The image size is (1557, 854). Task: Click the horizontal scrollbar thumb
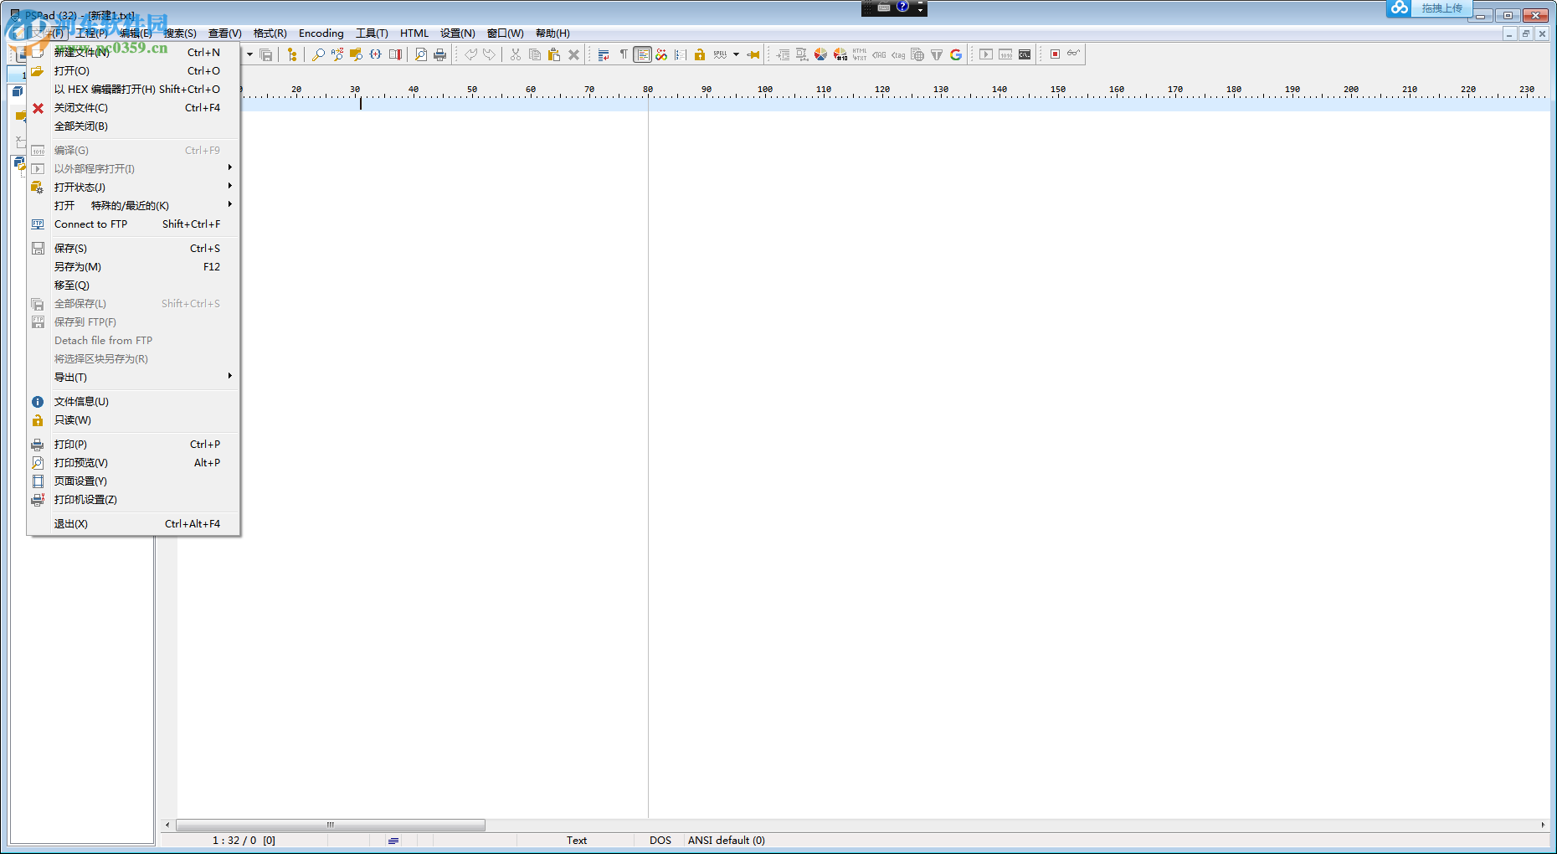(x=331, y=825)
